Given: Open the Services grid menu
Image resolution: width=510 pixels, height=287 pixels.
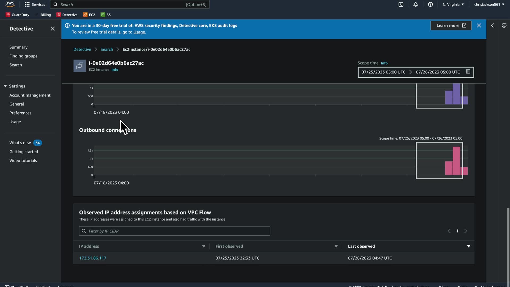Looking at the screenshot, I should coord(27,5).
